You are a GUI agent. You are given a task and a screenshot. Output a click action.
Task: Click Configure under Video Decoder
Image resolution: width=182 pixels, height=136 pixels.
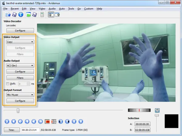tap(20, 30)
